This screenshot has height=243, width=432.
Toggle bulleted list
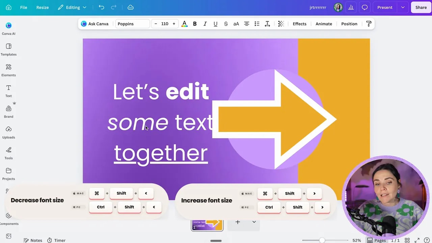[x=257, y=24]
